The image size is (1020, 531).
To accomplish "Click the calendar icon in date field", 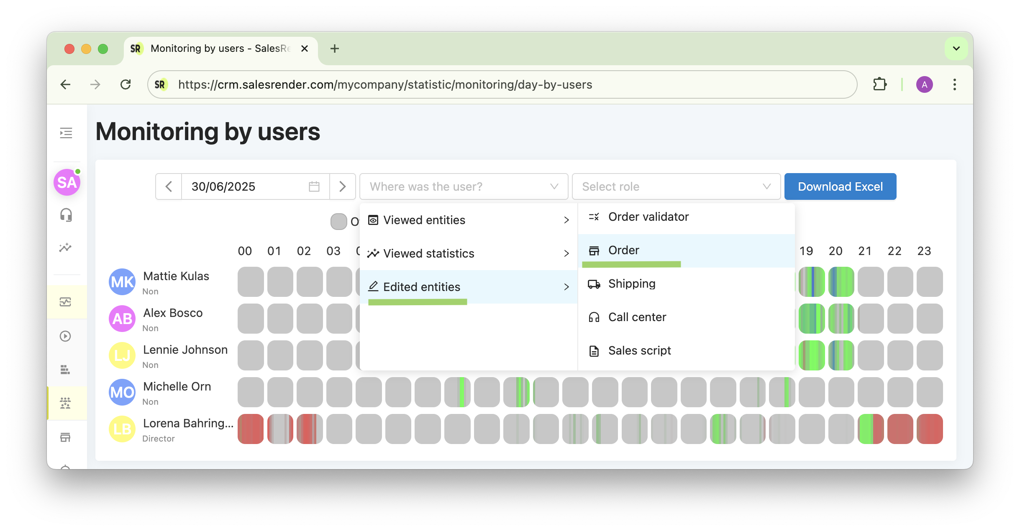I will click(314, 186).
